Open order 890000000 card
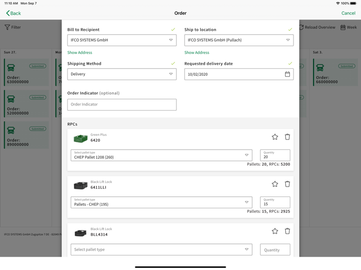 click(26, 135)
